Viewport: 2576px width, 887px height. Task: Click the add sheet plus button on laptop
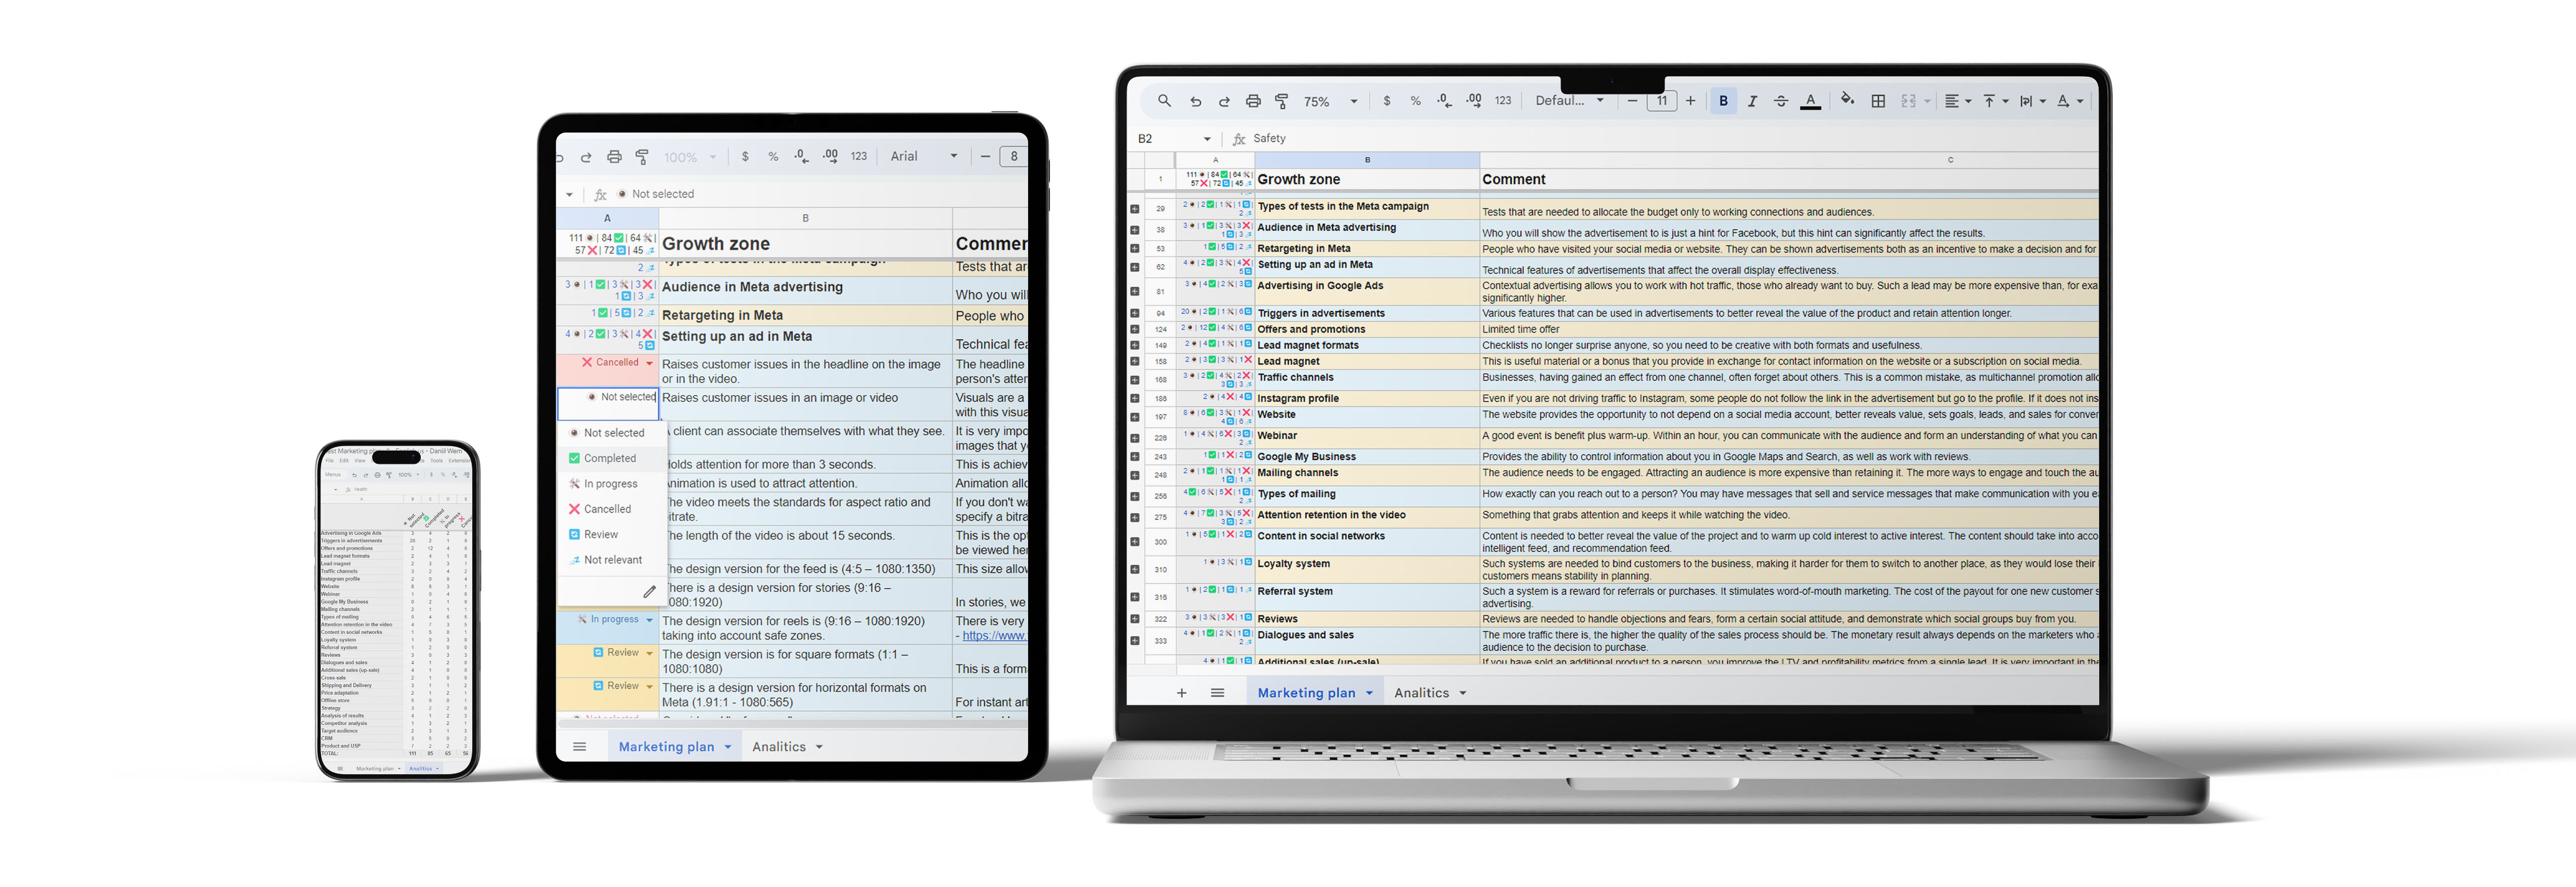click(1181, 693)
